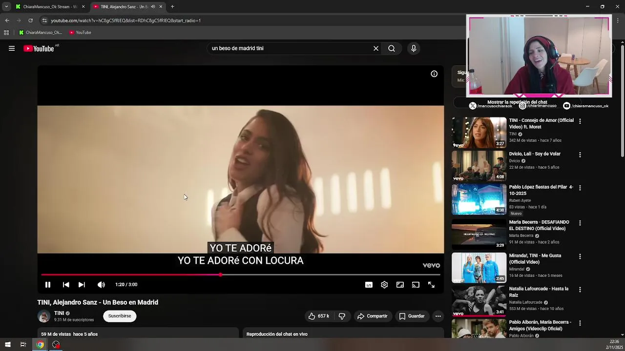Play Dvicio, Lali Soy de Volar thumbnail
The image size is (625, 351).
coord(479,166)
